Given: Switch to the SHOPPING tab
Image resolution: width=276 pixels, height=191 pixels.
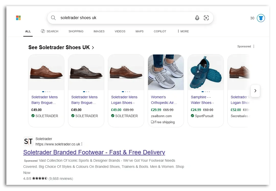Looking at the screenshot, I should 76,31.
